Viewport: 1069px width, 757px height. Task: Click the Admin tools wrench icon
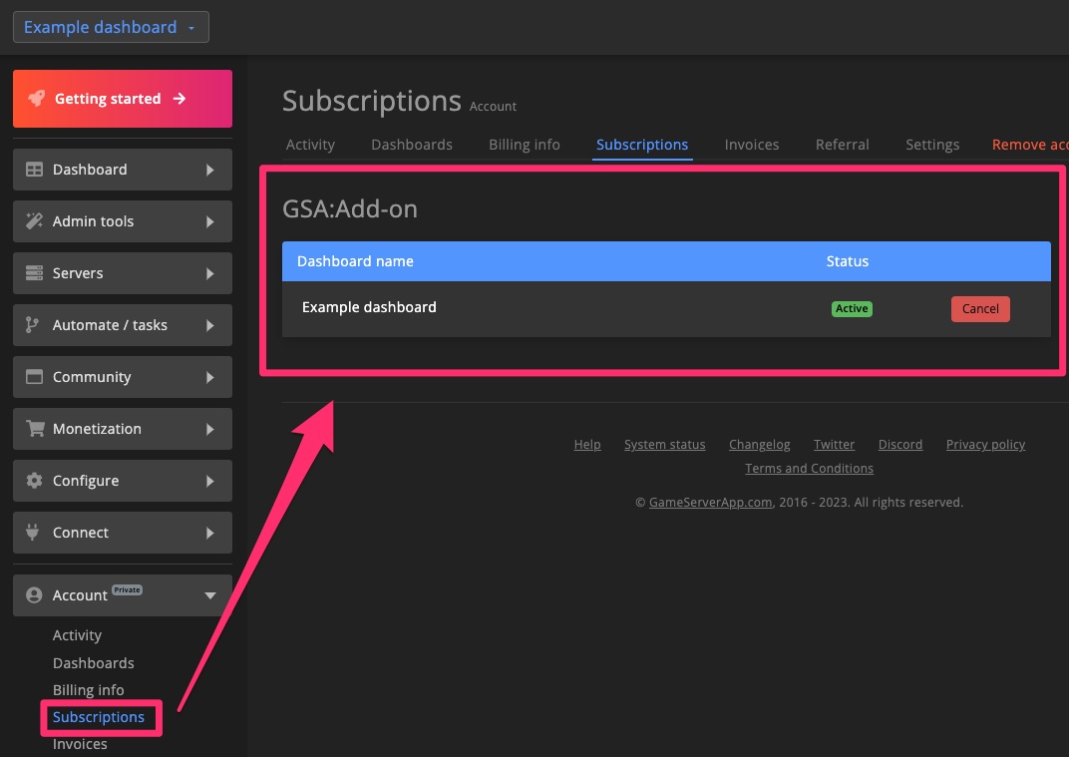(33, 221)
